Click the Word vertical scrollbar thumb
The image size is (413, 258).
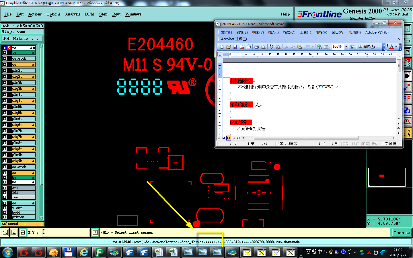399,65
